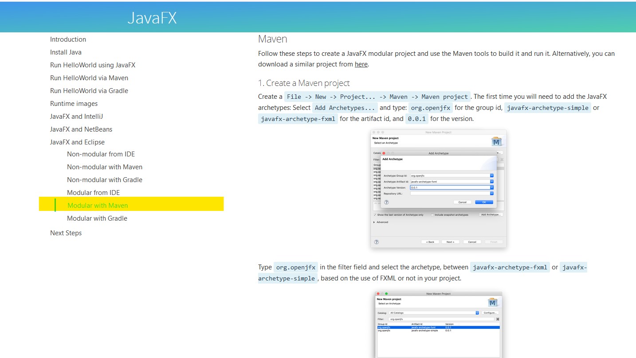This screenshot has height=358, width=636.
Task: Open the Non-modular from IDE subsection
Action: point(101,154)
